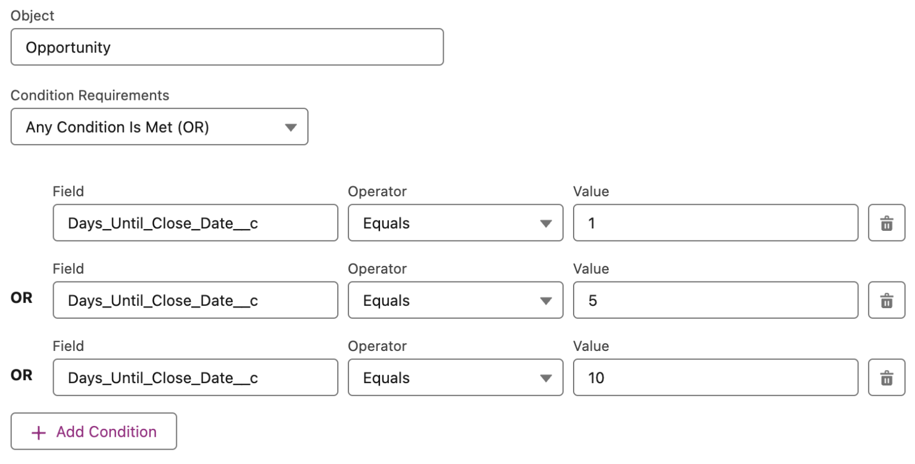Click the Value input containing 10
This screenshot has width=915, height=464.
click(x=715, y=378)
